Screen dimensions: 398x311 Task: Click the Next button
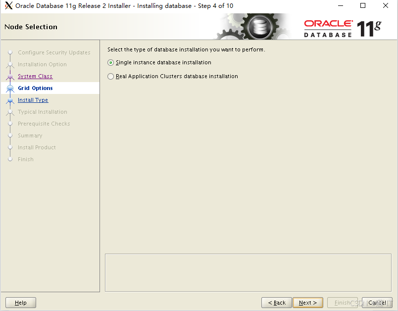[x=307, y=302]
